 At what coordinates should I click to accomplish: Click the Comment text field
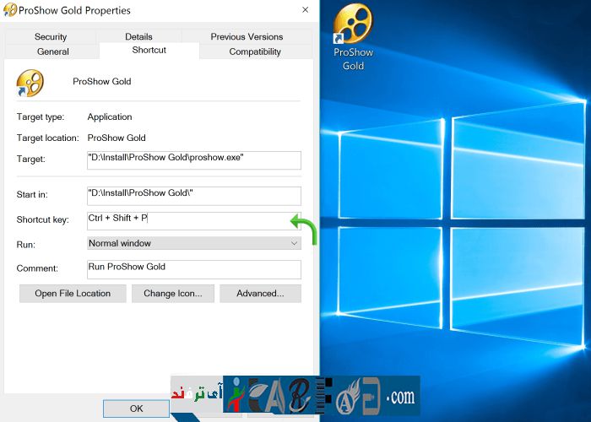193,268
